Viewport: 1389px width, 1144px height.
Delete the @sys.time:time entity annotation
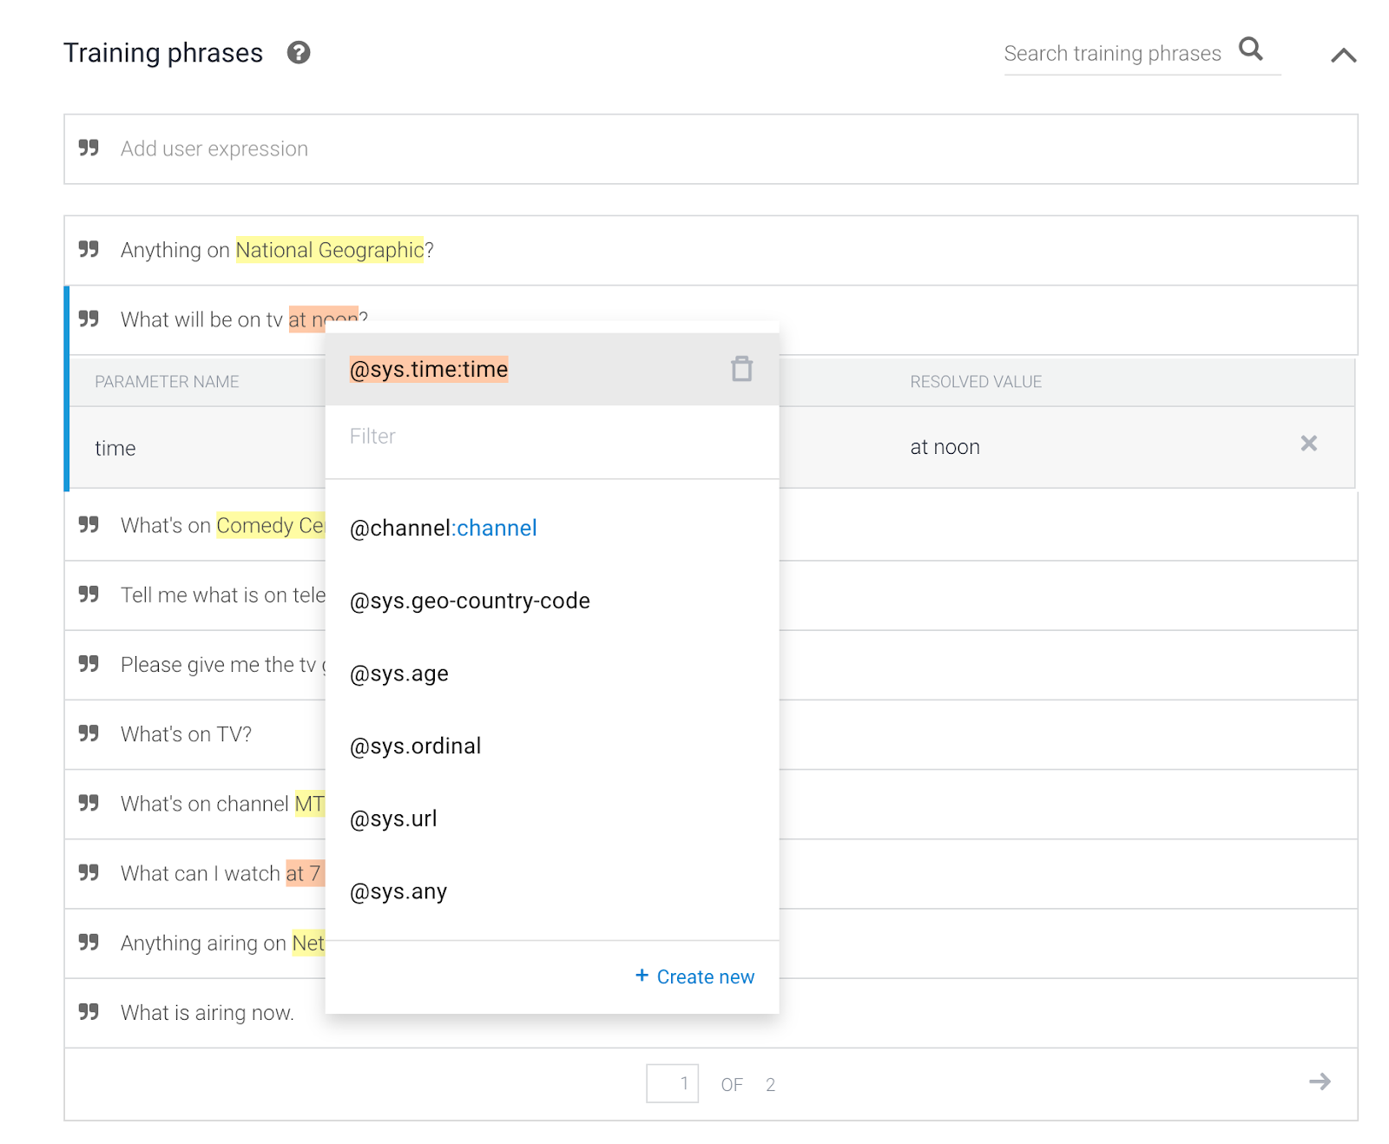(x=741, y=369)
